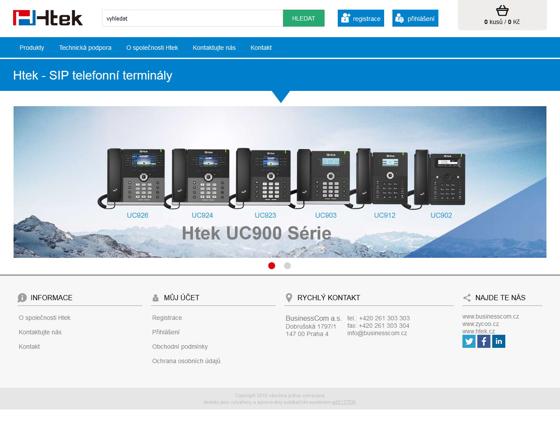
Task: Open Kontakt in the navbar
Action: pos(261,48)
